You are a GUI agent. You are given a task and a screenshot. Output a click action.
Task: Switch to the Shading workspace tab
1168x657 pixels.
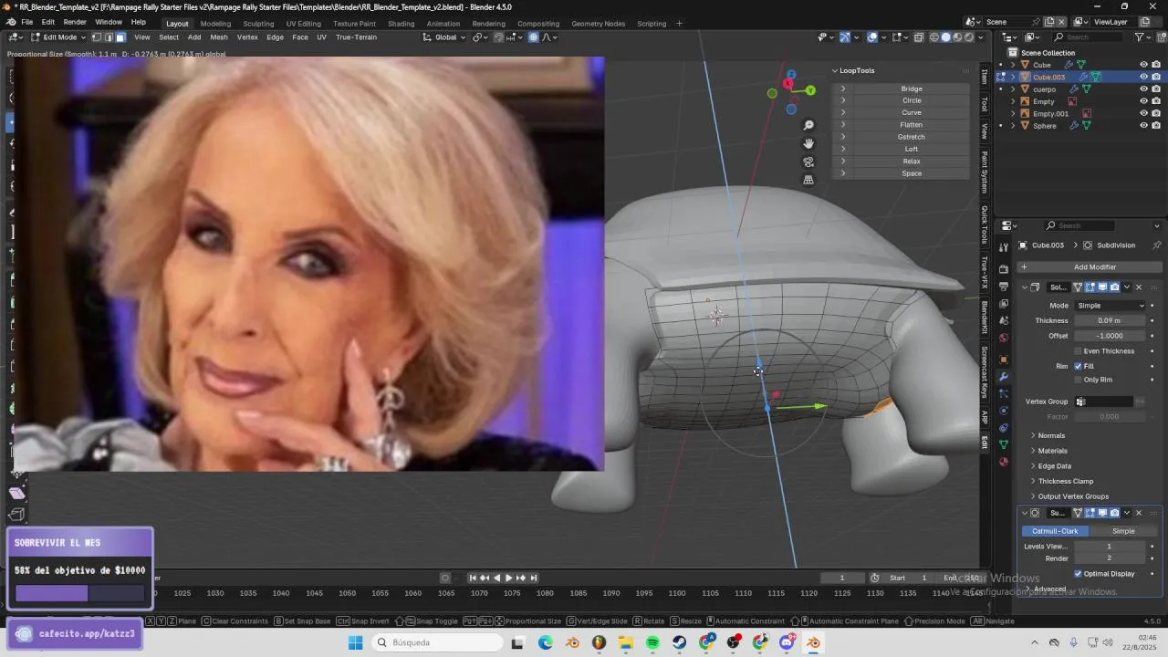[401, 23]
